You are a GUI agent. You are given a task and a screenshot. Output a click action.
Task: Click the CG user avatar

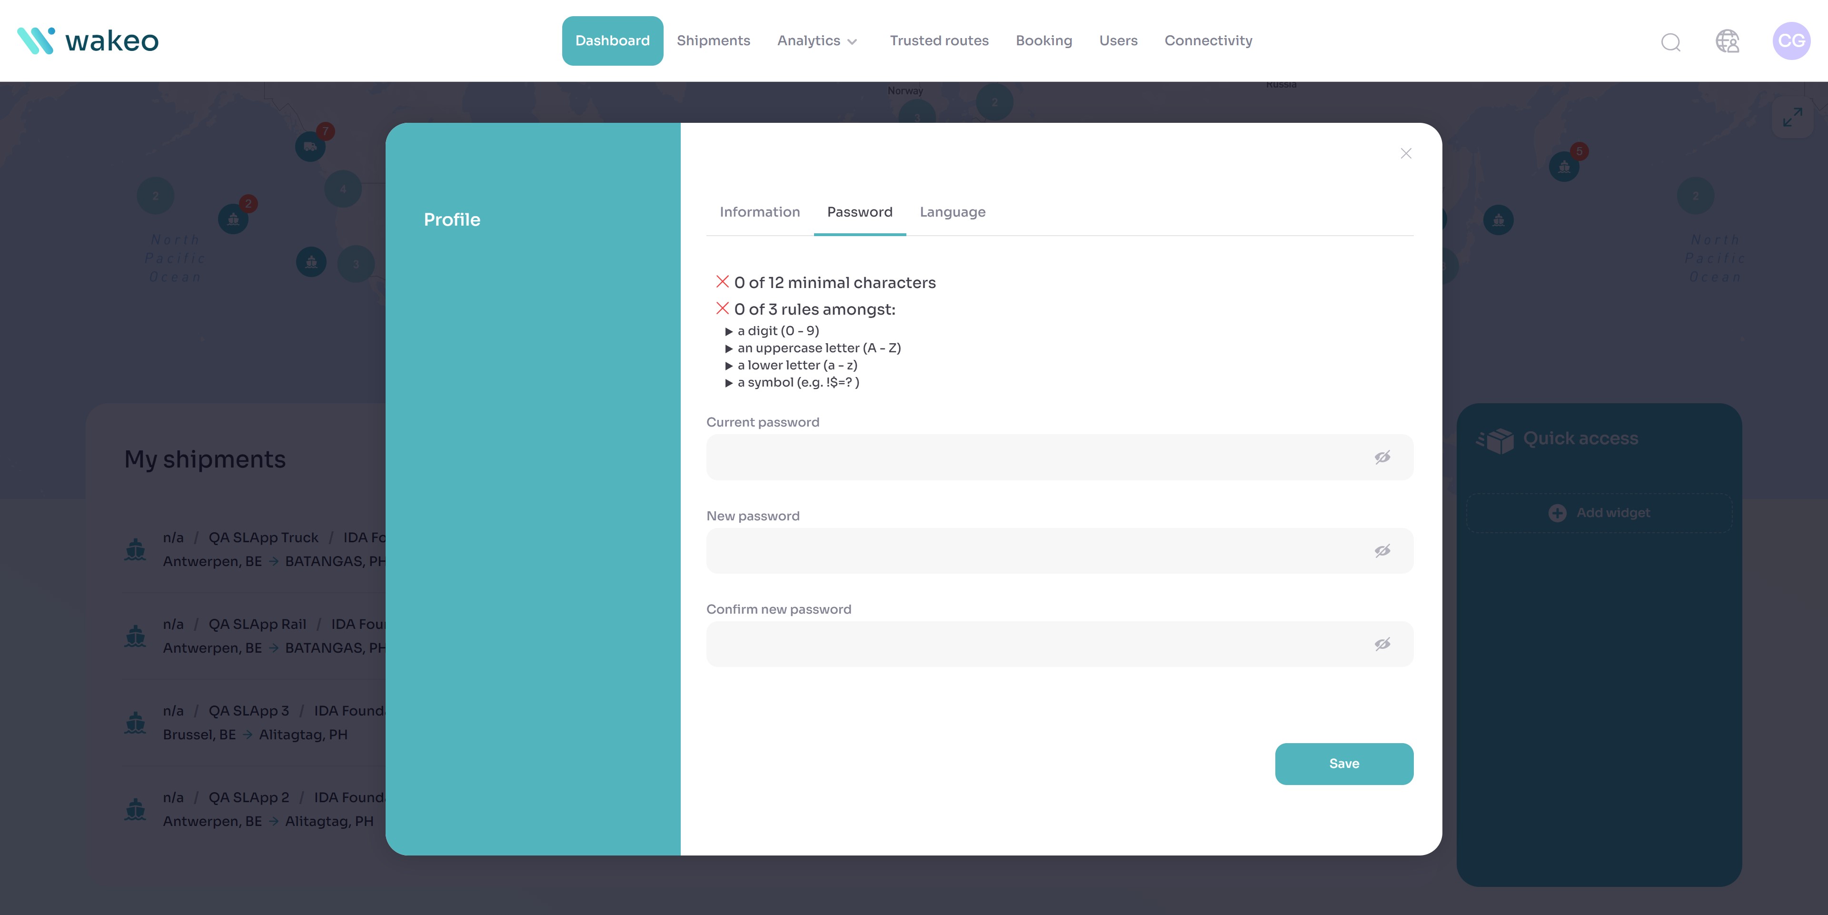click(x=1791, y=41)
